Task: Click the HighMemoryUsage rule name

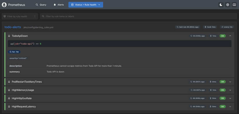Action: [23, 90]
